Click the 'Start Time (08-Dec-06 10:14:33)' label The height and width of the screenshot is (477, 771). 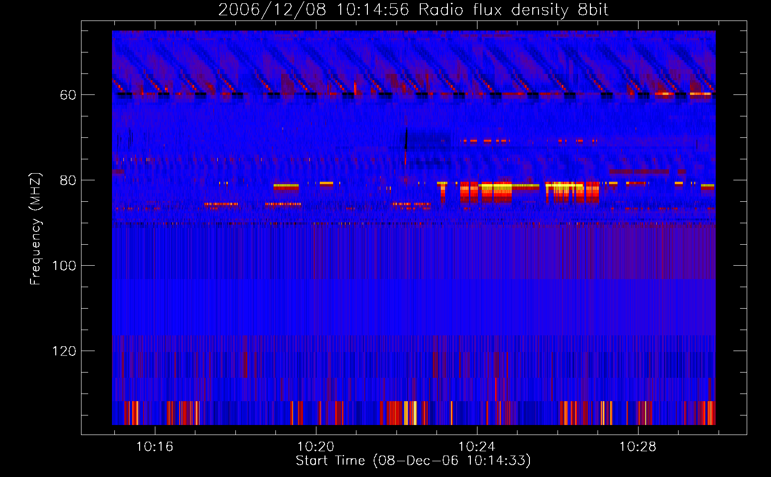coord(413,460)
